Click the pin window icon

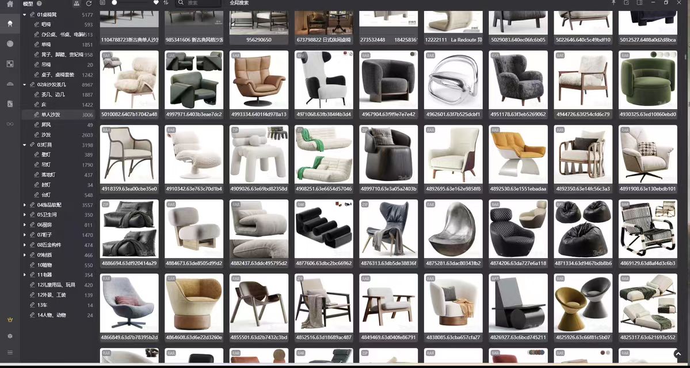tap(613, 3)
